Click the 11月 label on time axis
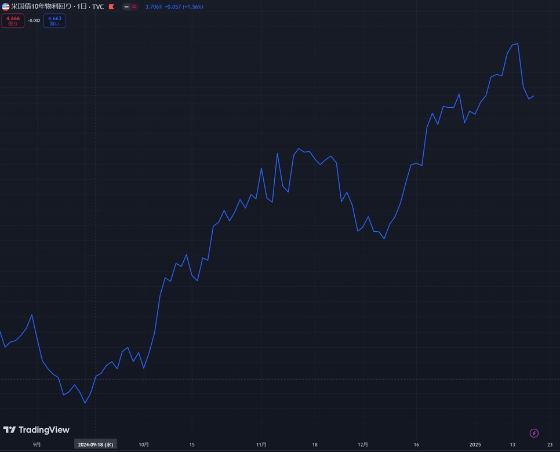 tap(261, 444)
